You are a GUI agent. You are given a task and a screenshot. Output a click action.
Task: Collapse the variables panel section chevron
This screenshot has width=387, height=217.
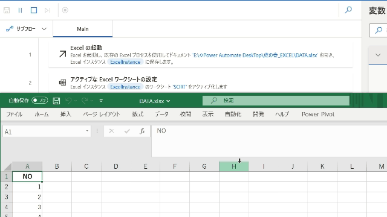(378, 55)
